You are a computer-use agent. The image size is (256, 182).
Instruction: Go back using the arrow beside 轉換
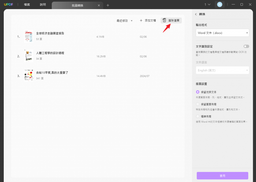point(196,14)
